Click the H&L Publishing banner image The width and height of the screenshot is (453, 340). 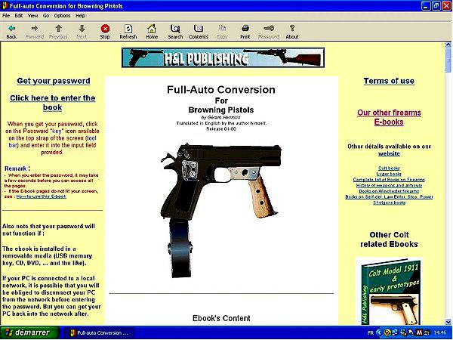223,57
